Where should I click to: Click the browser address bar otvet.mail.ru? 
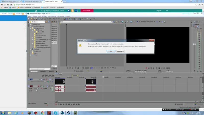click(x=104, y=5)
